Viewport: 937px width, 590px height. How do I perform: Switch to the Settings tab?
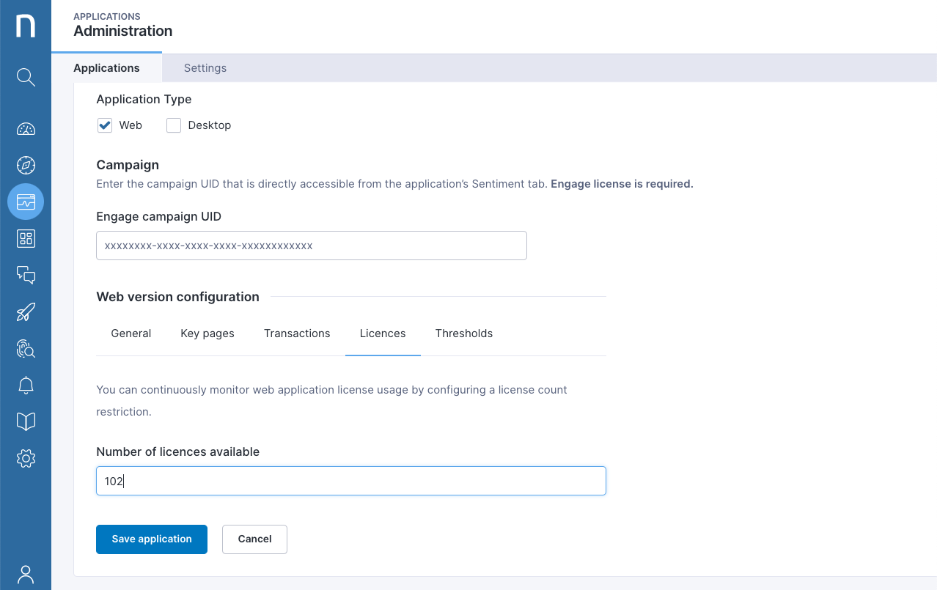tap(205, 67)
